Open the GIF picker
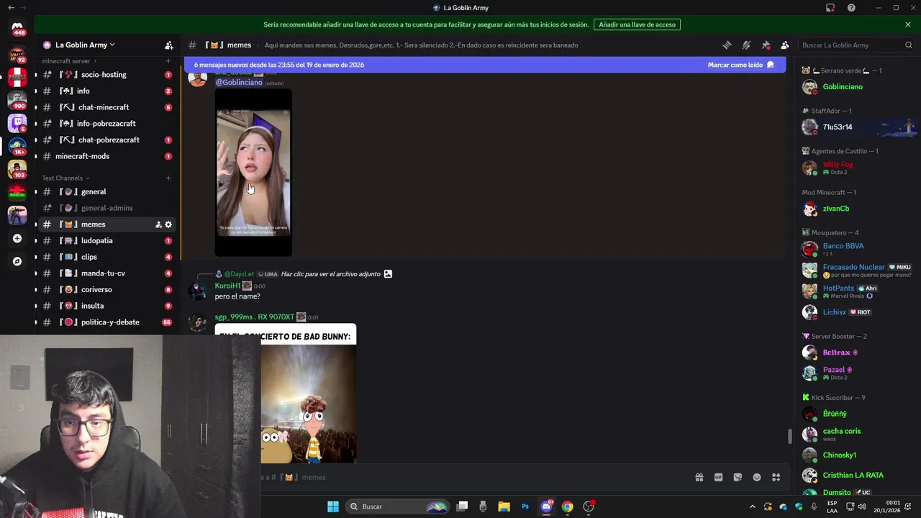Viewport: 921px width, 518px height. (718, 477)
